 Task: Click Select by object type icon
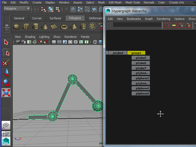pos(51,9)
